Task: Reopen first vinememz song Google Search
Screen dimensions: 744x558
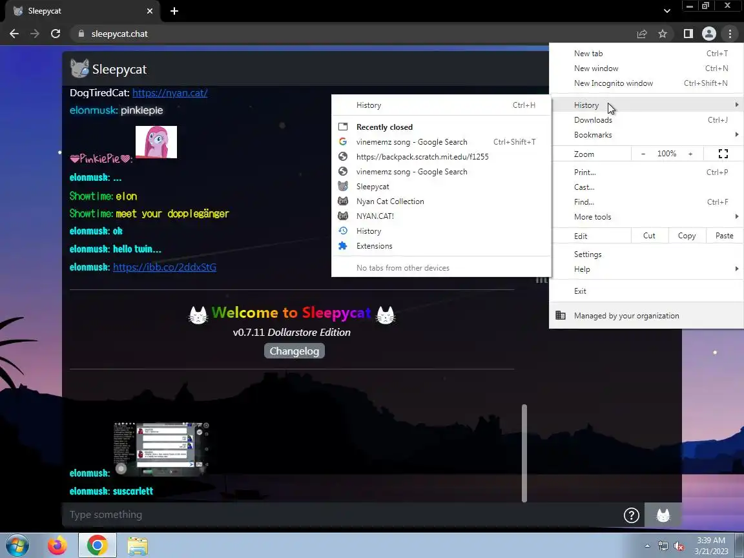Action: (x=441, y=142)
